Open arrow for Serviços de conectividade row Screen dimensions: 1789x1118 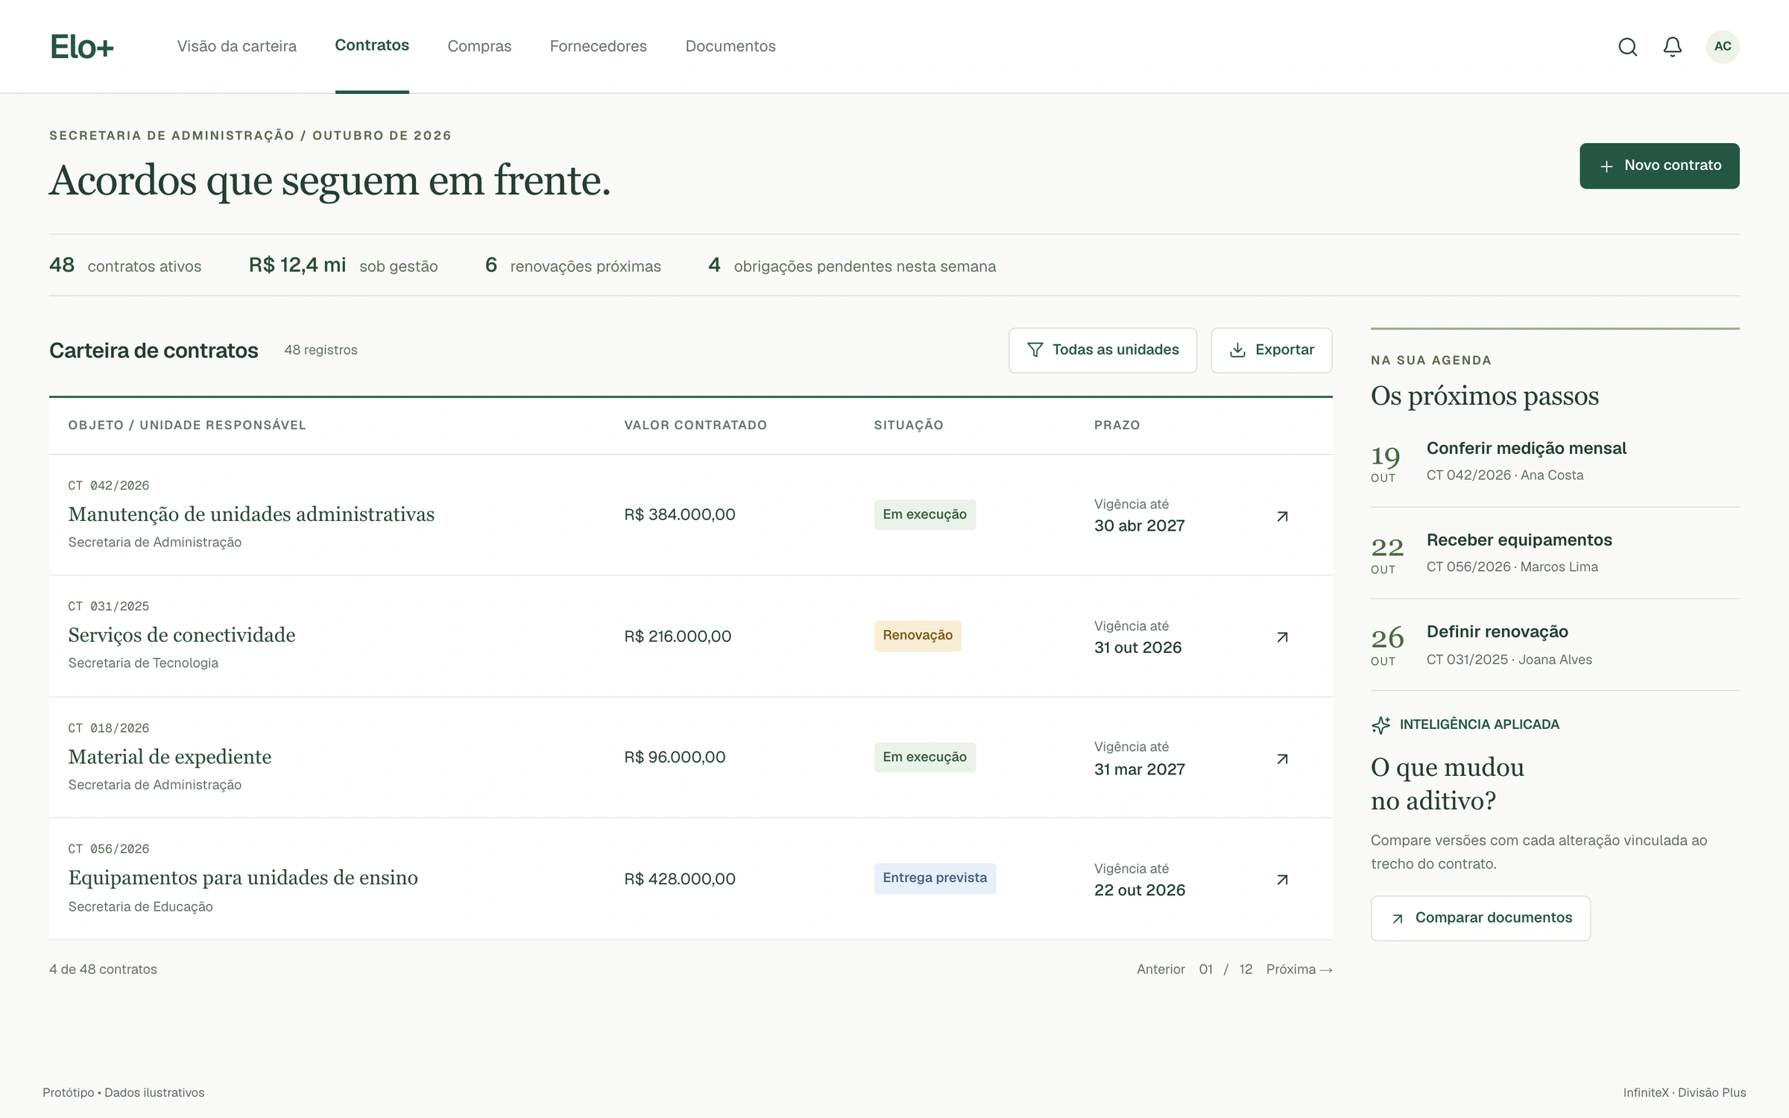(1282, 637)
